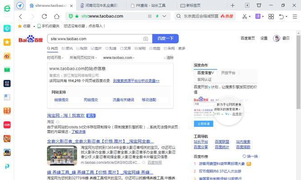Close the site:www.taobao.com tab
The width and height of the screenshot is (301, 180).
[71, 6]
